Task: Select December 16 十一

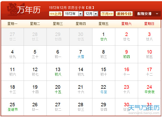Action: 127,72
